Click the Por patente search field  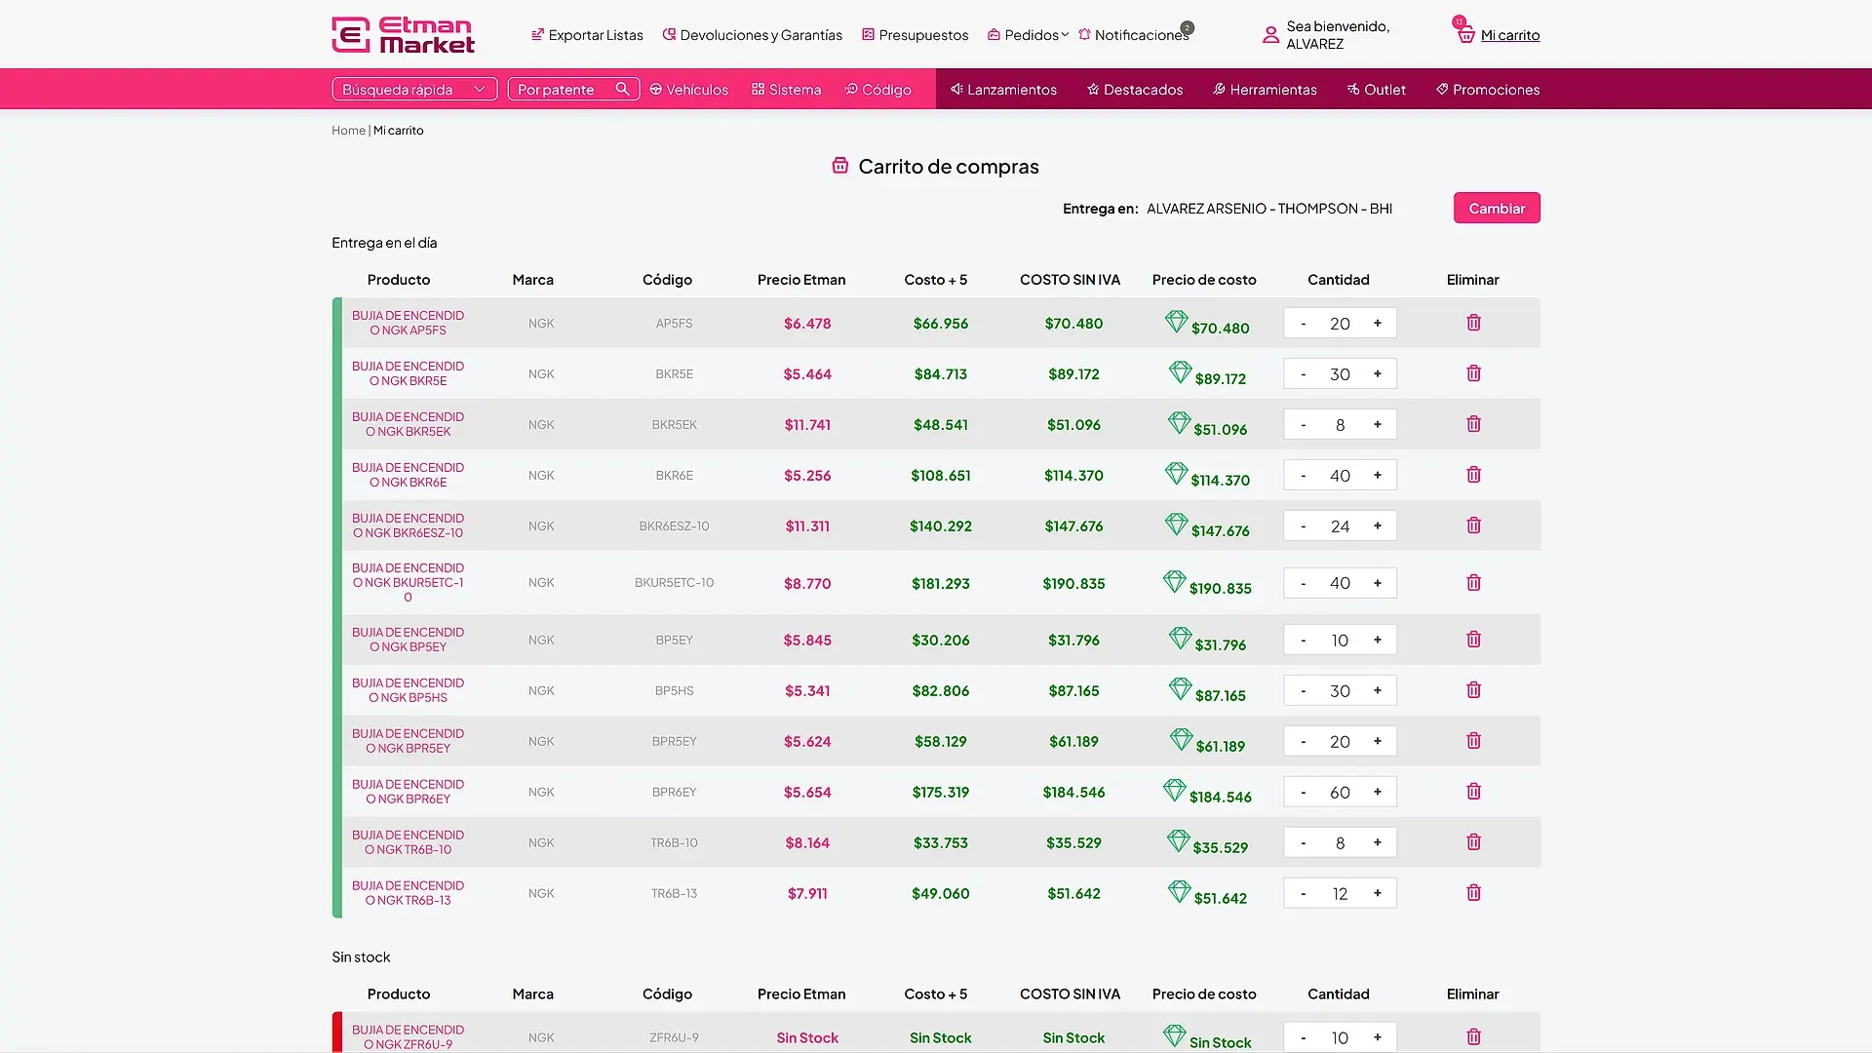pyautogui.click(x=573, y=89)
